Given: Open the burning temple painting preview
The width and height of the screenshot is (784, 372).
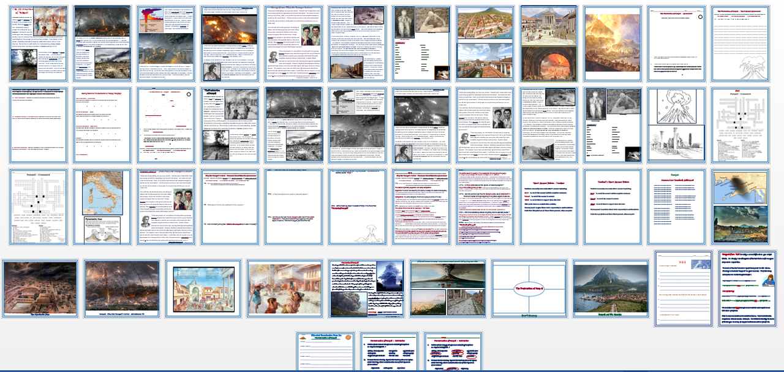Looking at the screenshot, I should coord(548,43).
